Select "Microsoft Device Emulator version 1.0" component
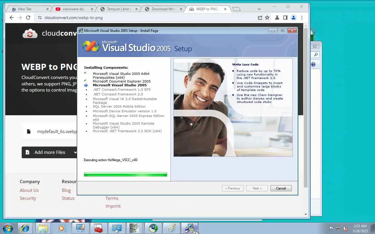 point(125,111)
